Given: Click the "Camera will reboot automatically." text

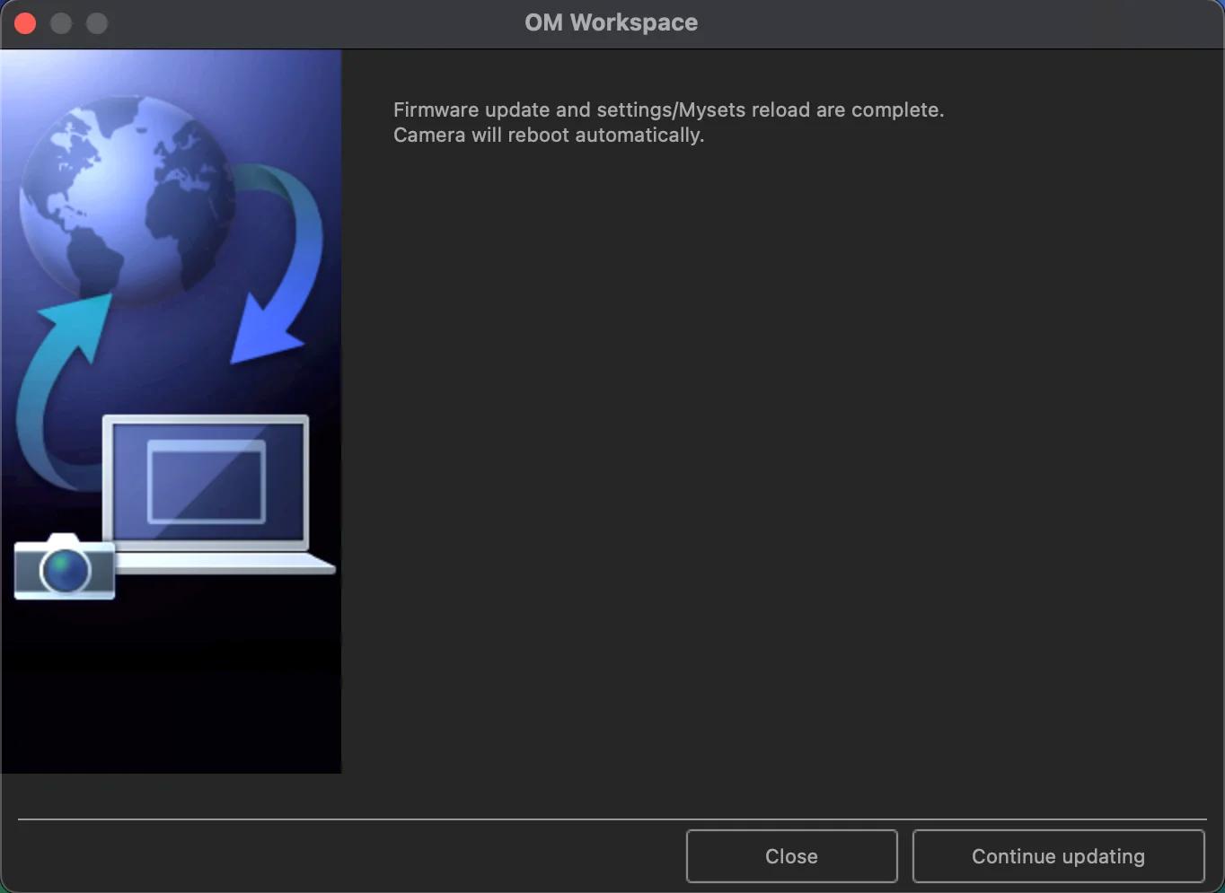Looking at the screenshot, I should point(549,135).
